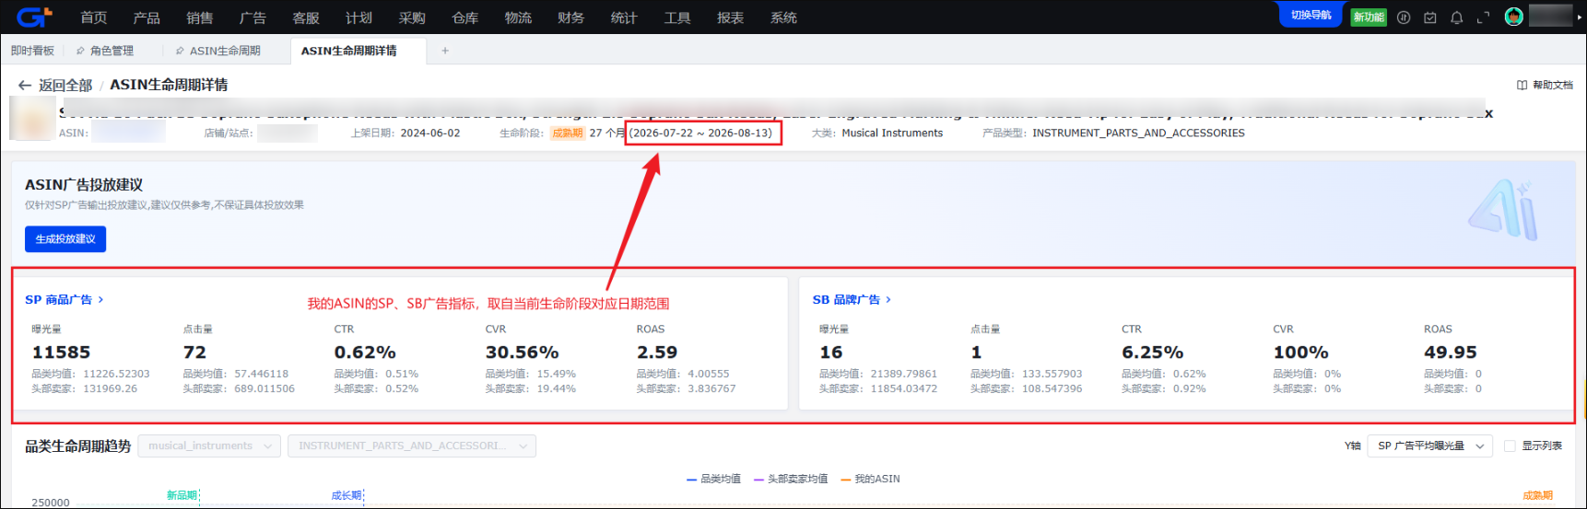
Task: Open SP 商品广告 link
Action: [x=58, y=299]
